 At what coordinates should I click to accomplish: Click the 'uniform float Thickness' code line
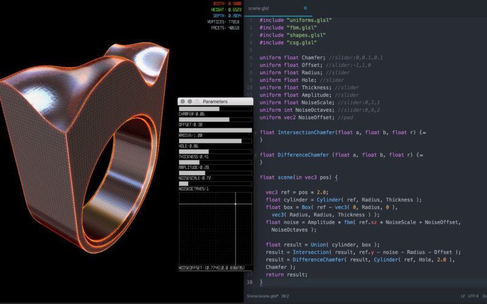point(309,88)
